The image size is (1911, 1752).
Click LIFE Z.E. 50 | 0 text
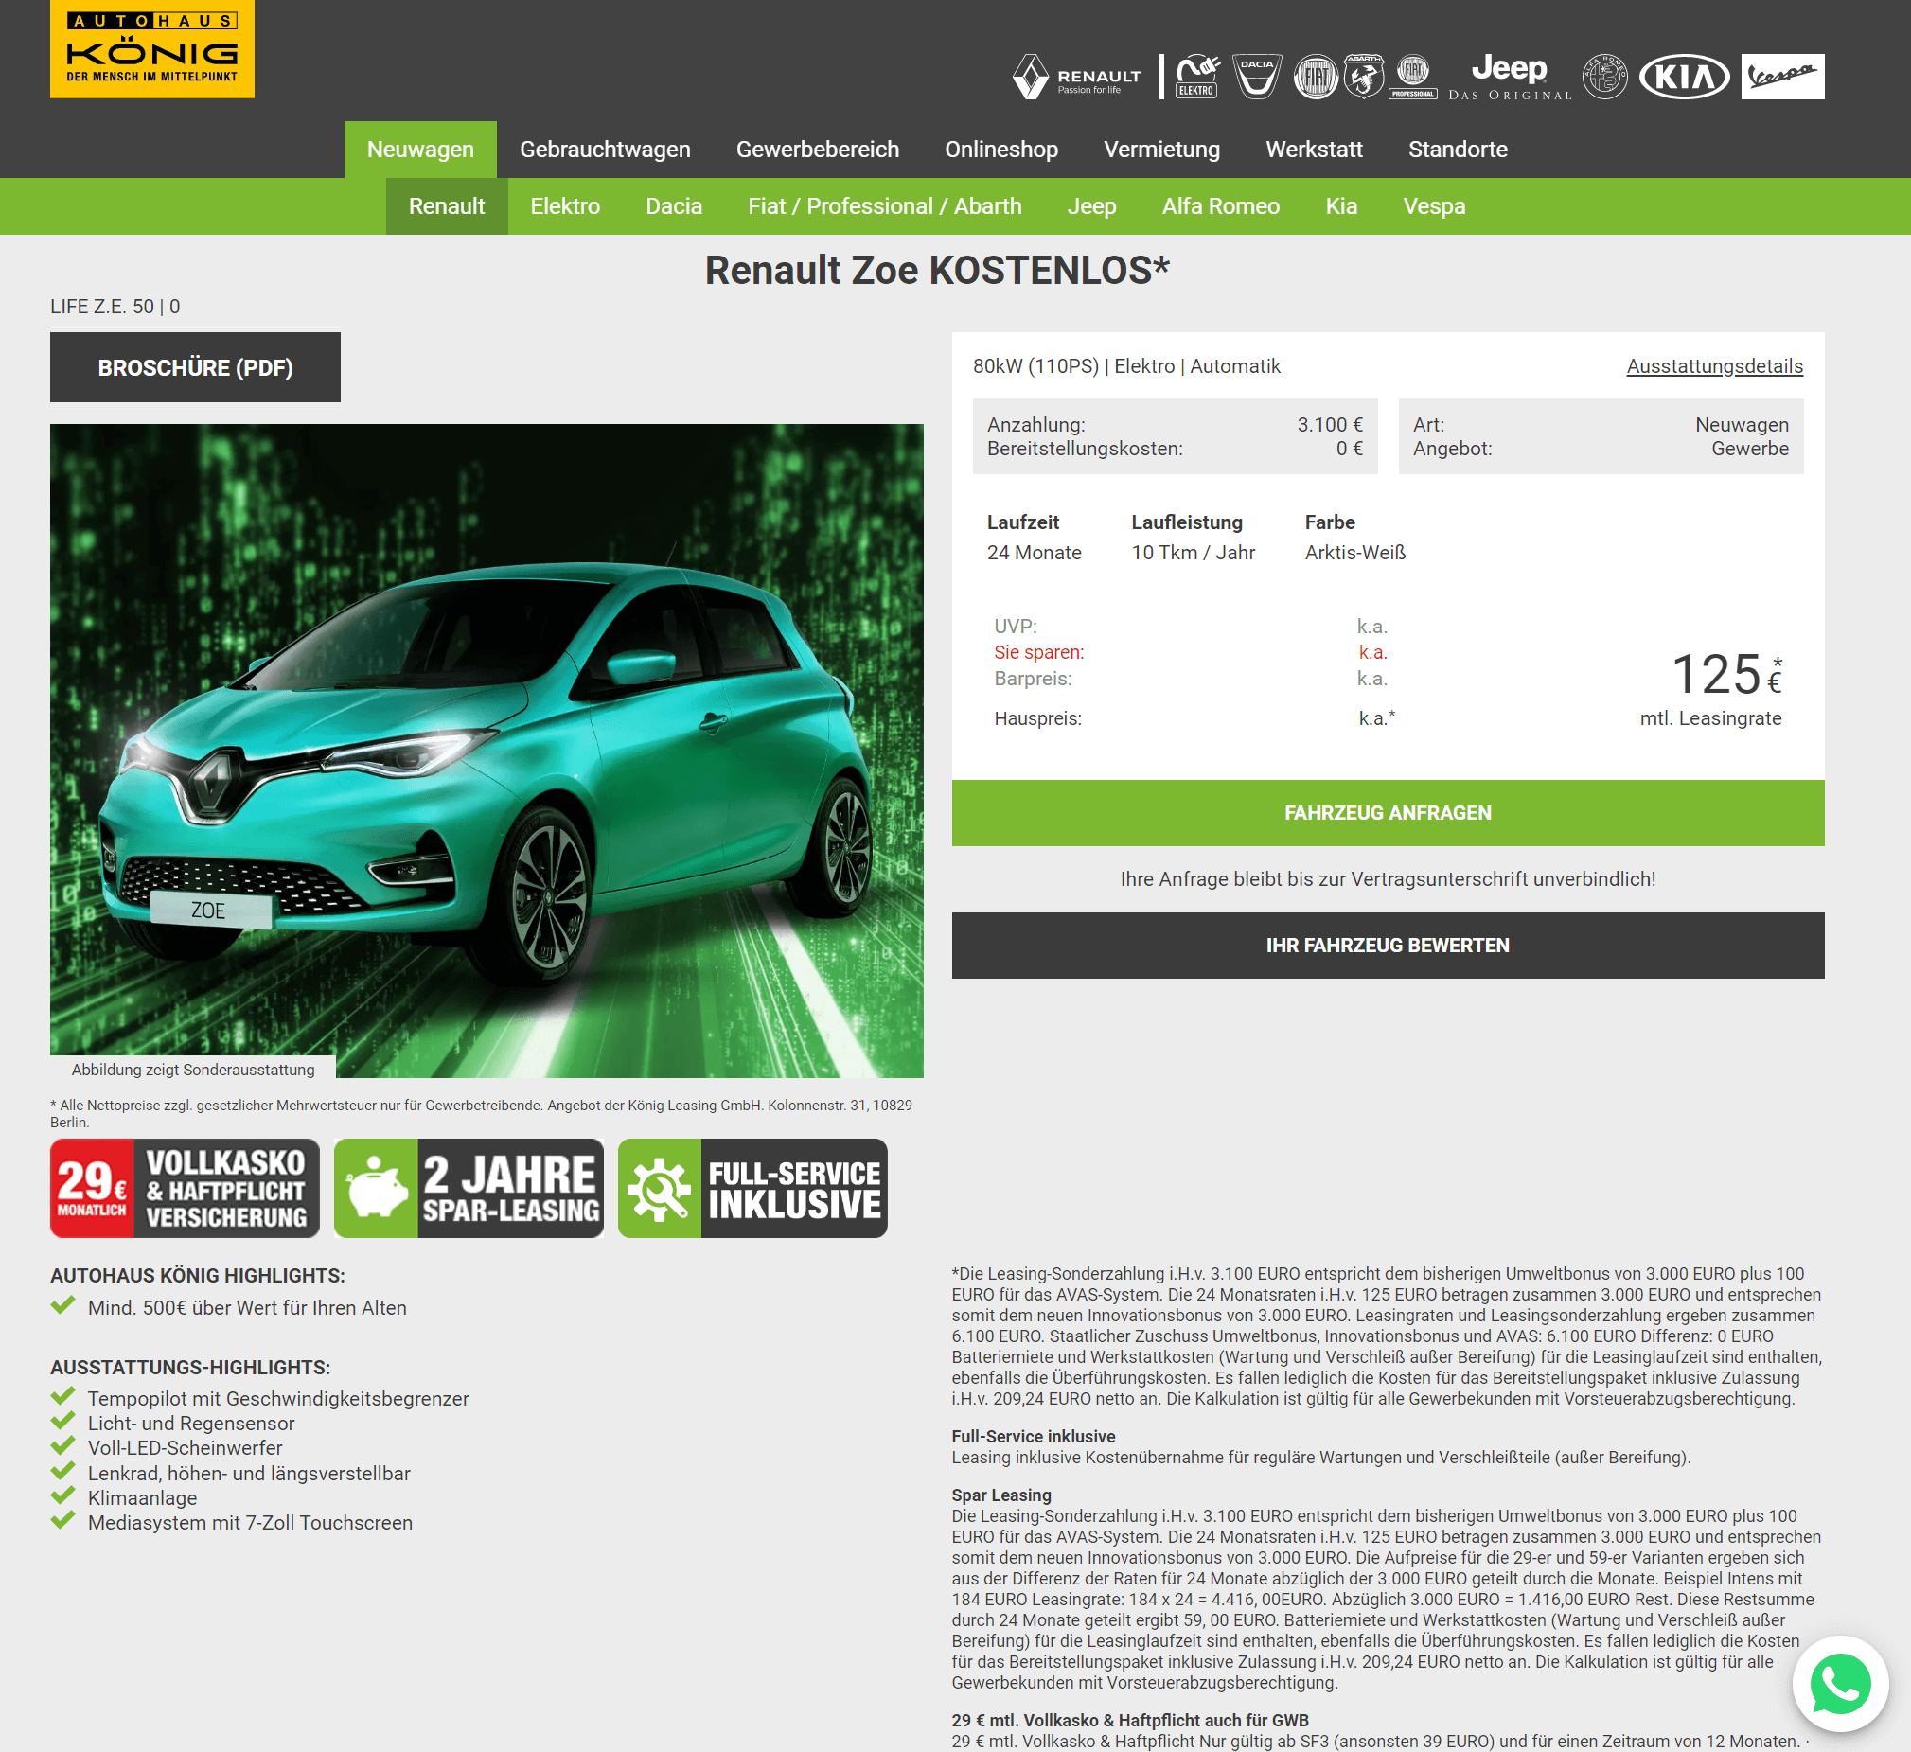click(x=115, y=307)
